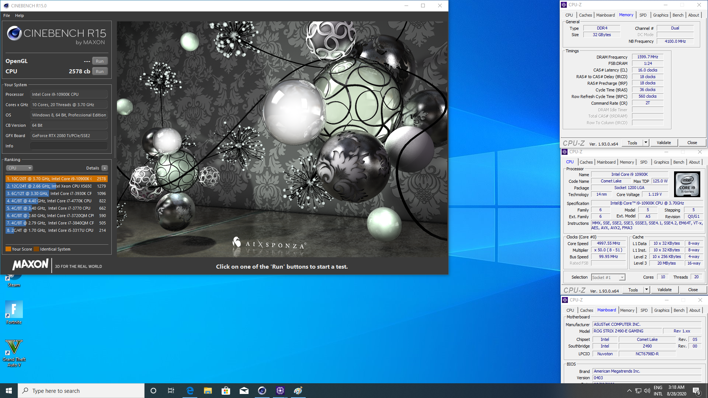Click the orange Your Score legend swatch

coord(8,249)
